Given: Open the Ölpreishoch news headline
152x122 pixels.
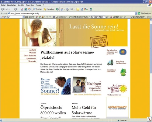Looking at the screenshot, I should 53,112.
